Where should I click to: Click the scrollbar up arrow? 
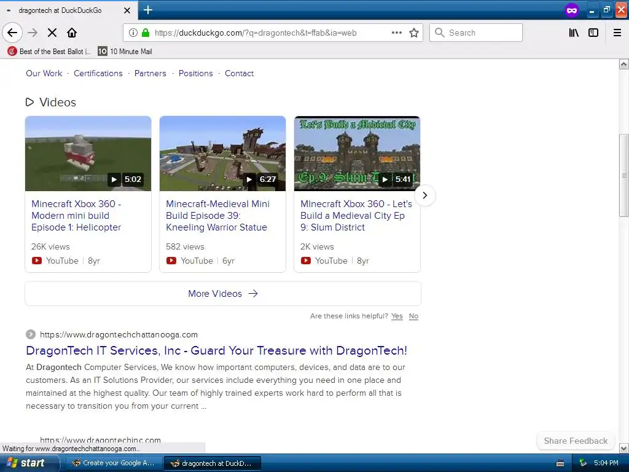coord(624,64)
